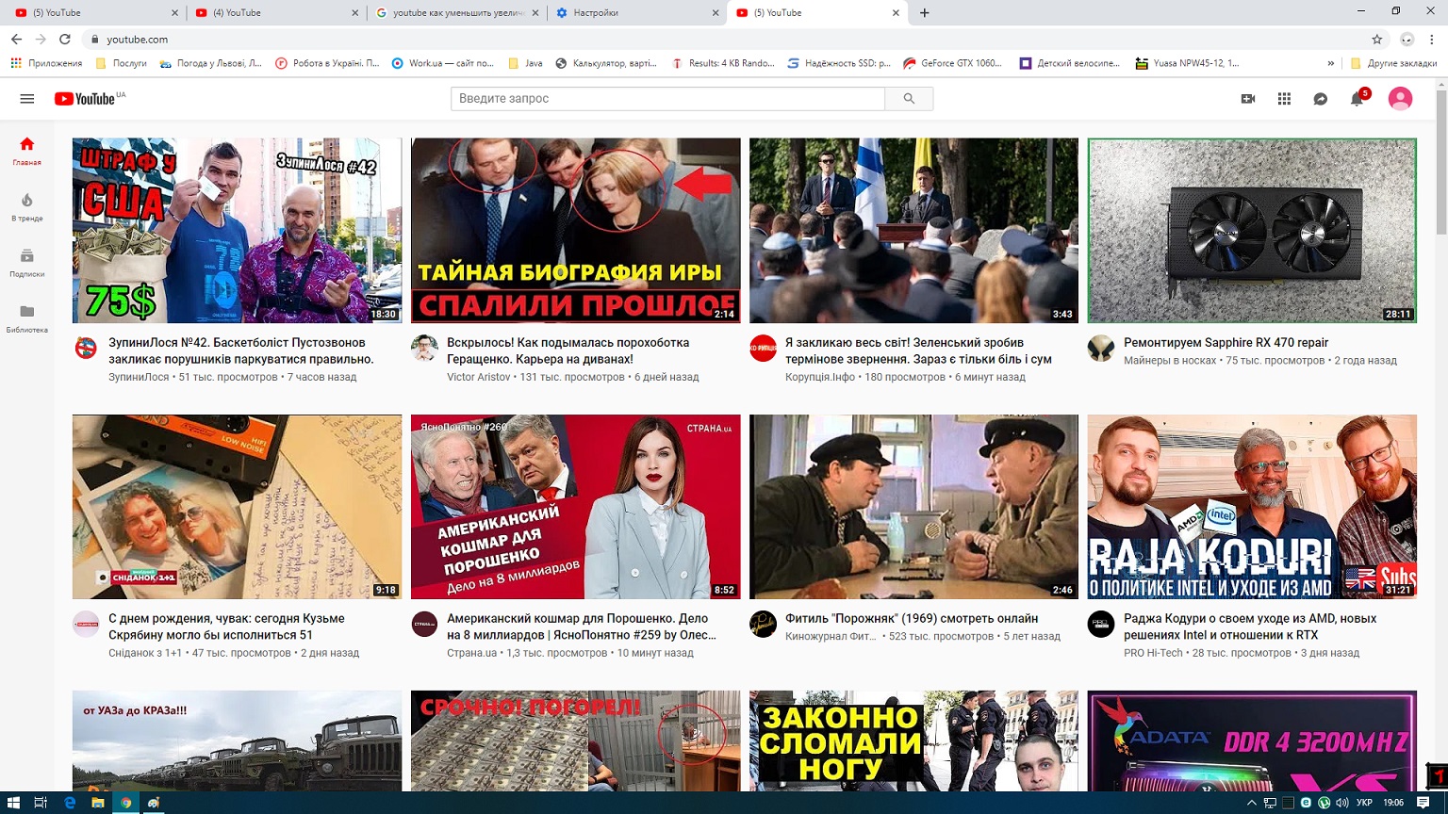Image resolution: width=1448 pixels, height=814 pixels.
Task: Play the ШТРАФ У США thumbnail video
Action: coord(237,231)
